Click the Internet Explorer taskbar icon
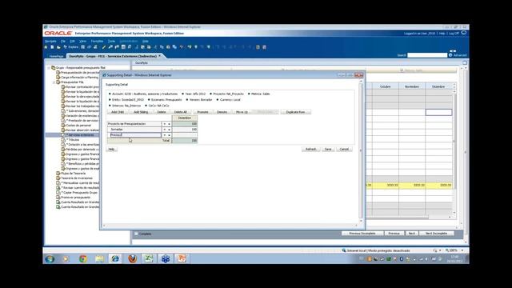This screenshot has height=288, width=512. [115, 258]
